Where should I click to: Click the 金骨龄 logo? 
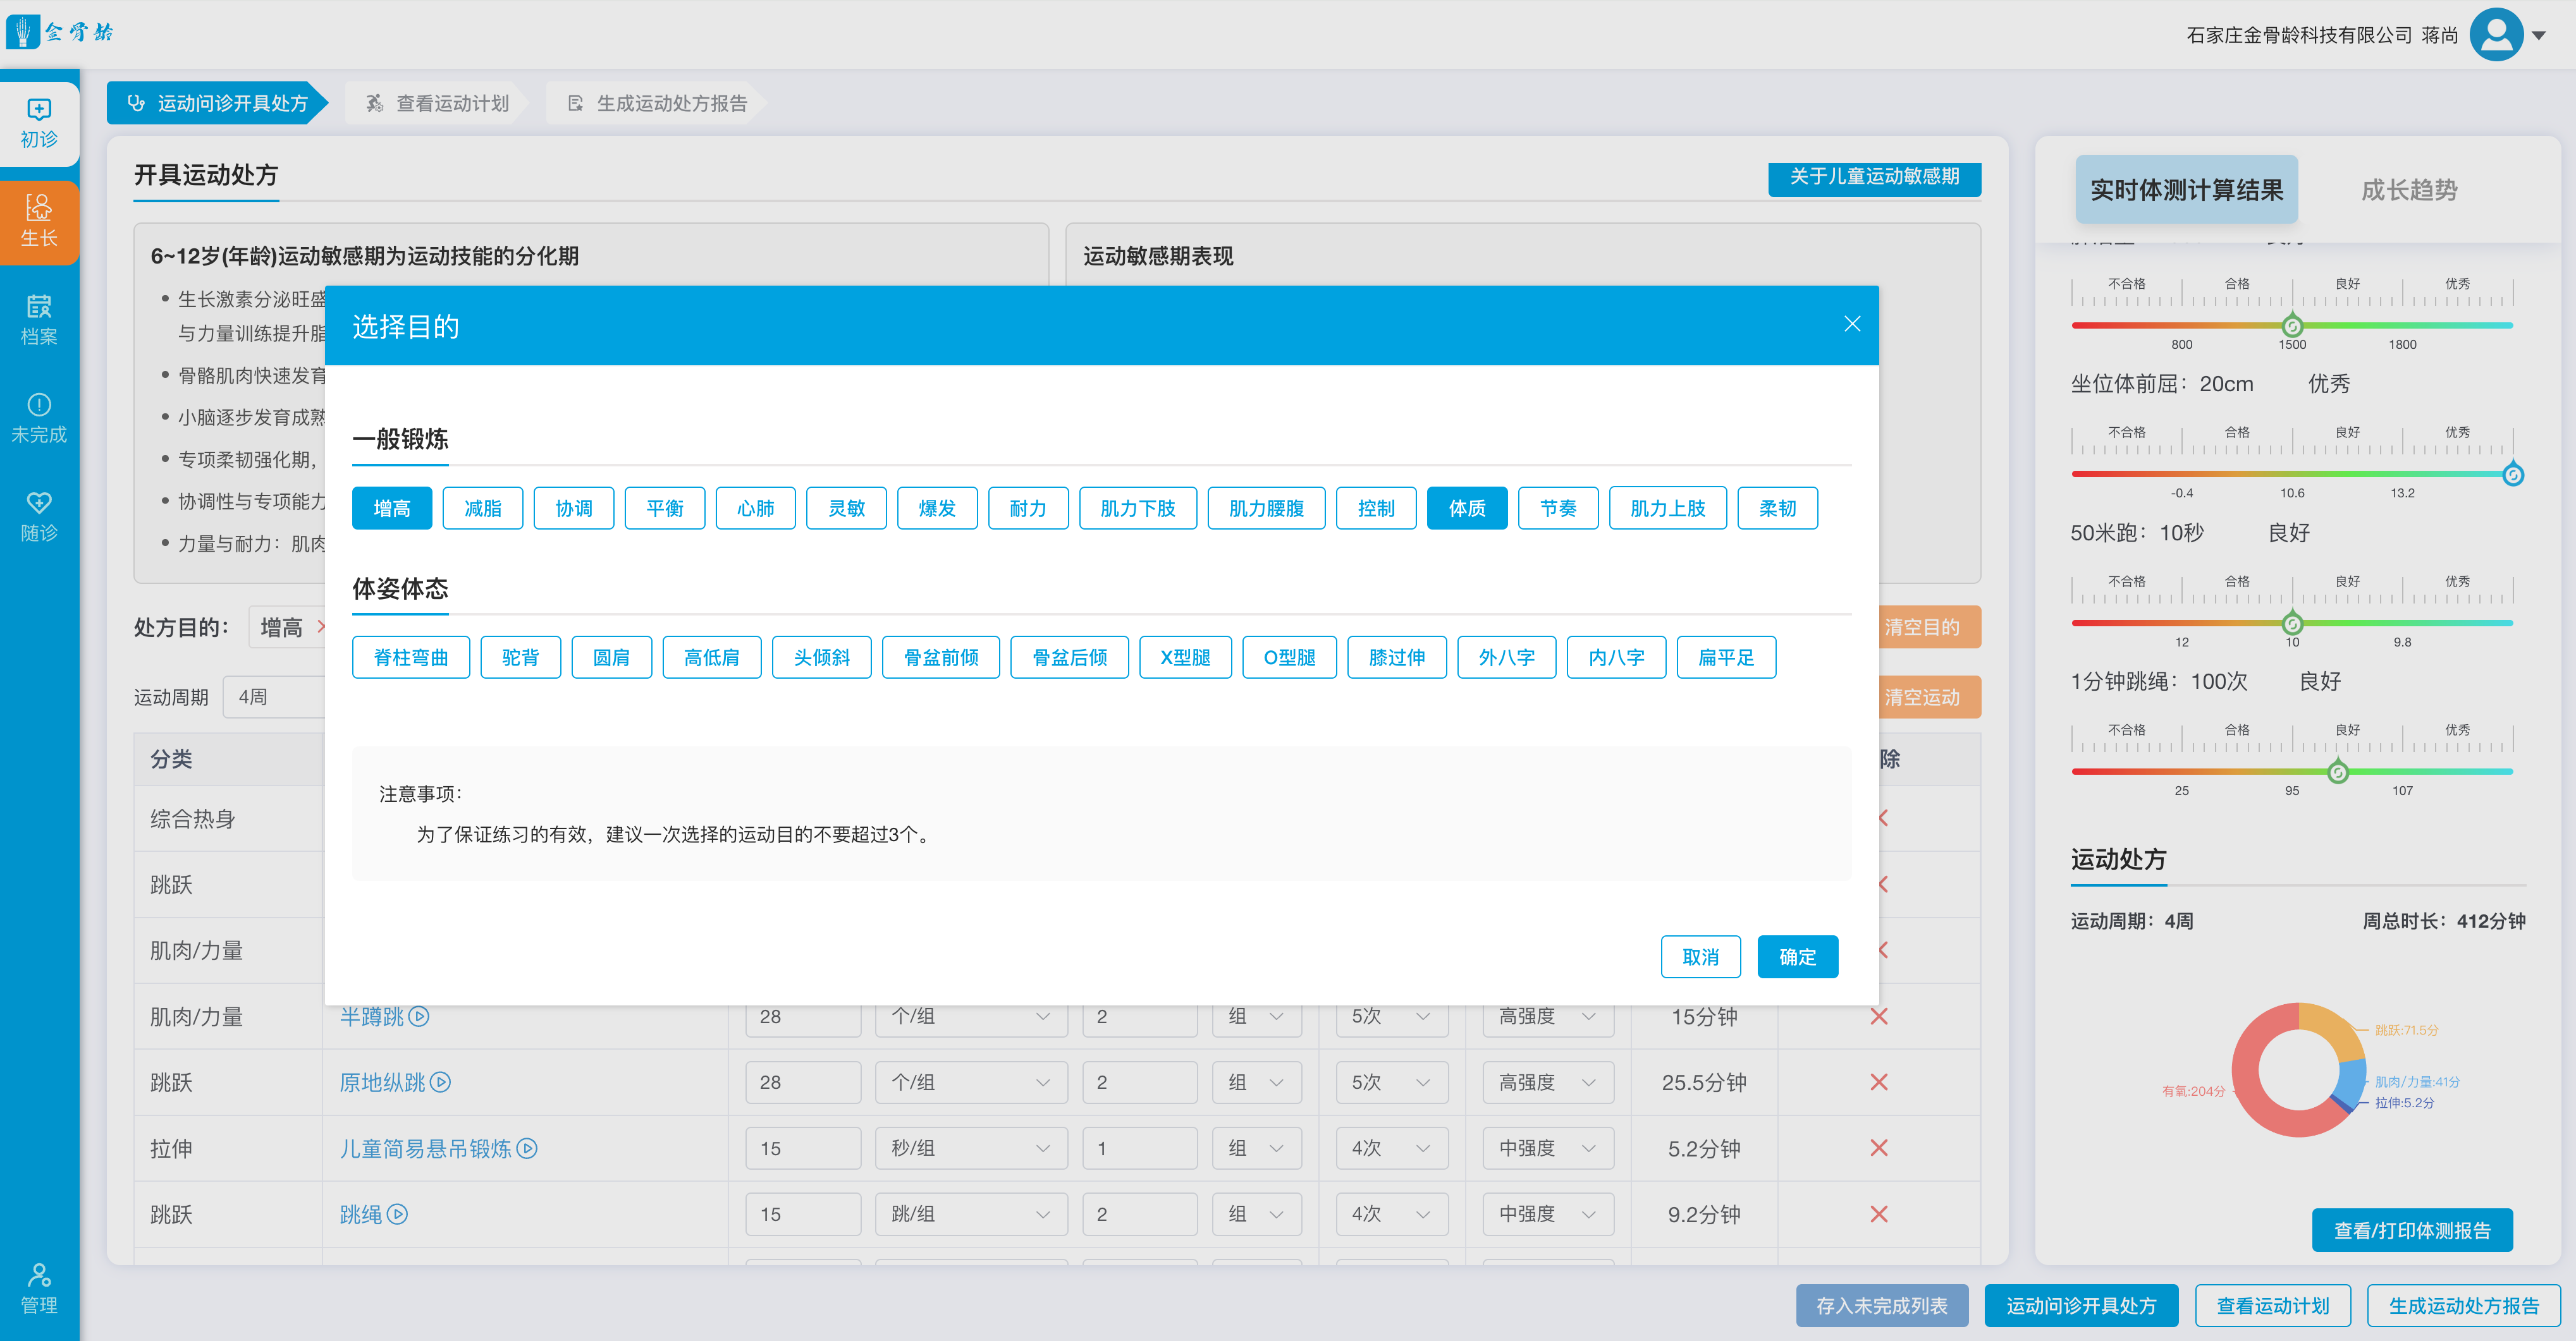click(x=60, y=32)
